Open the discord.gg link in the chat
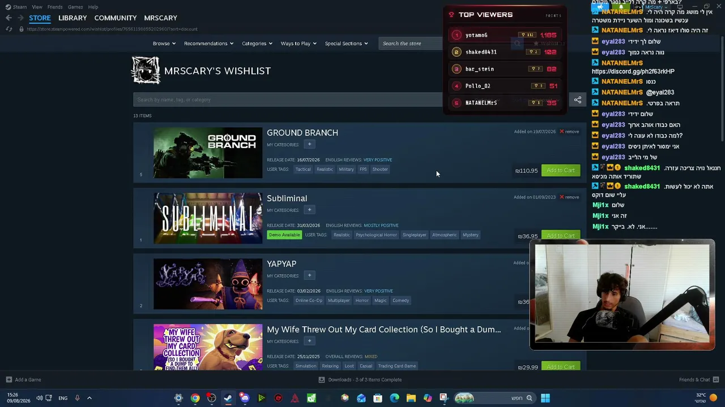Image resolution: width=725 pixels, height=407 pixels. (x=633, y=72)
